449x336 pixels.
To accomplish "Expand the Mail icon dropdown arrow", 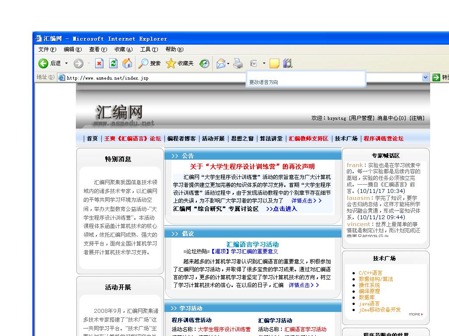I will [228, 63].
